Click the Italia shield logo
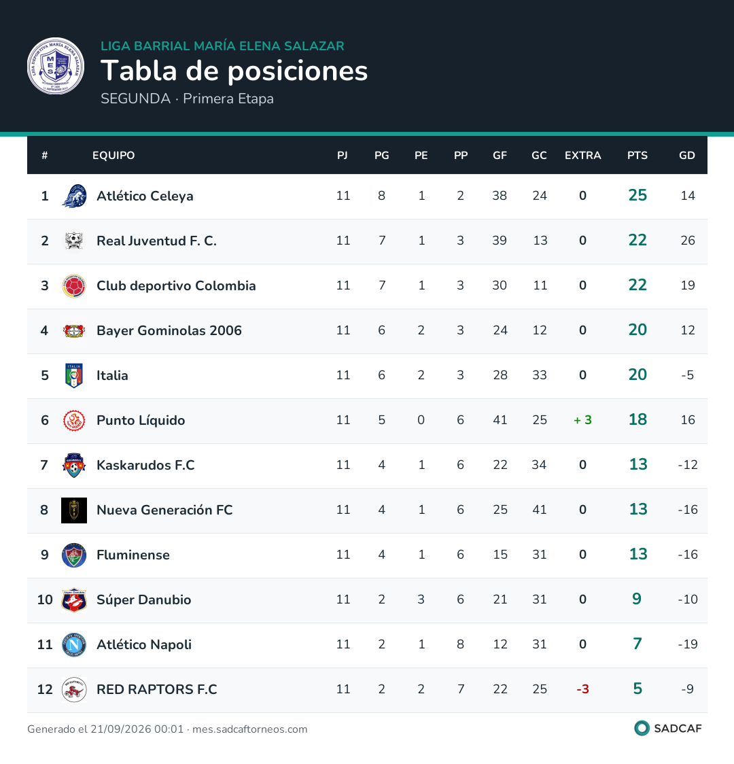The width and height of the screenshot is (734, 764). click(x=74, y=375)
